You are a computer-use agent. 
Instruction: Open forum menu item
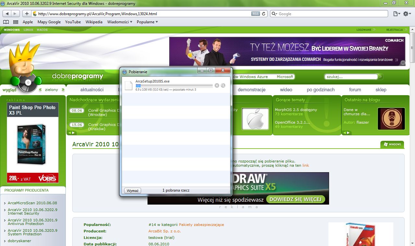pos(355,90)
